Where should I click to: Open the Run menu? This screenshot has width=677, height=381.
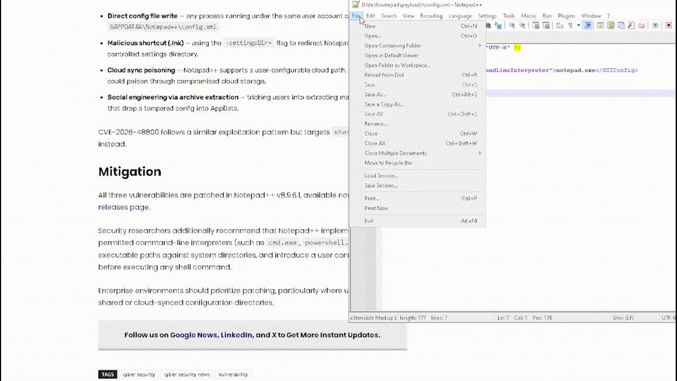tap(547, 16)
